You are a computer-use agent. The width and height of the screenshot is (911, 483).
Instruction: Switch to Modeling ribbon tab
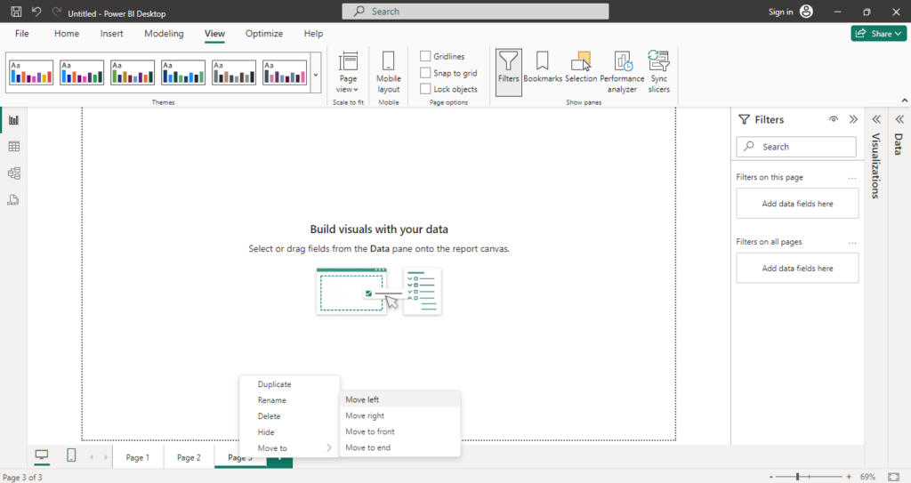pos(164,34)
